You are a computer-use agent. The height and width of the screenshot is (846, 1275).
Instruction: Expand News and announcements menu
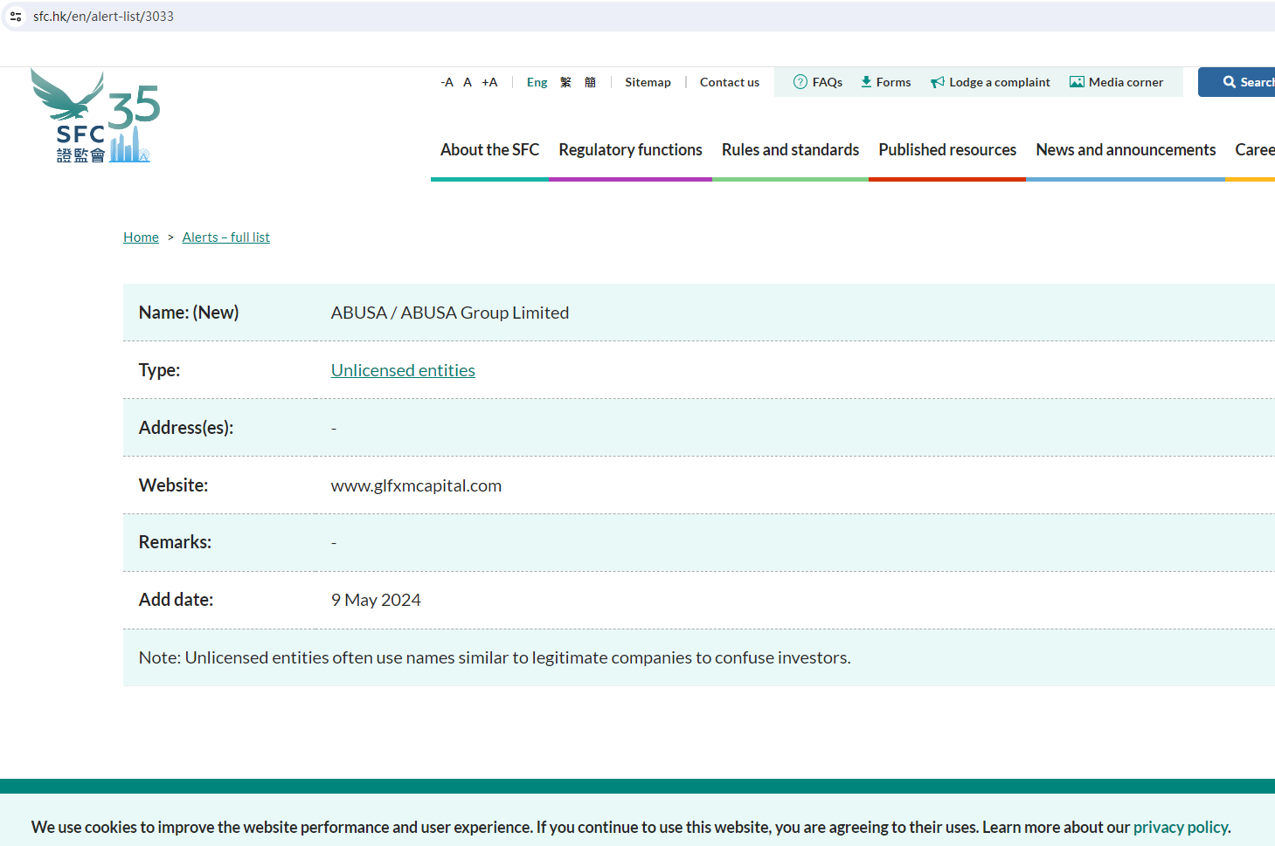(x=1126, y=150)
